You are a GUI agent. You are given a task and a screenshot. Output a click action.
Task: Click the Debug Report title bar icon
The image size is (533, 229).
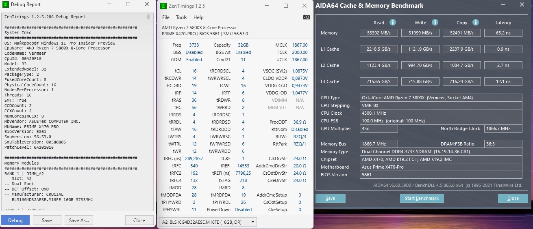point(6,5)
